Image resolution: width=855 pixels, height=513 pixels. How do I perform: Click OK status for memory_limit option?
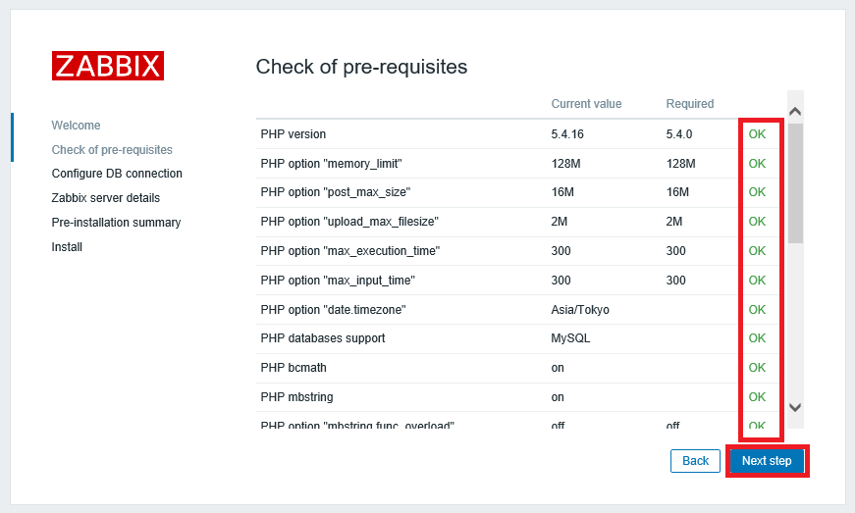[757, 164]
